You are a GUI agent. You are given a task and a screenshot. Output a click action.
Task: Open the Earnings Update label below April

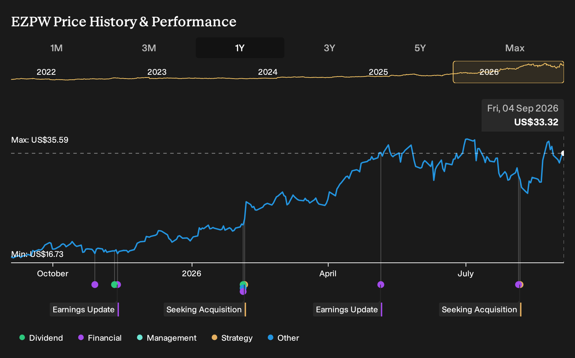click(348, 310)
